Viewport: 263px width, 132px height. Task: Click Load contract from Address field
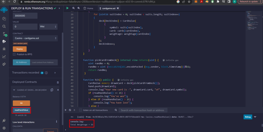[44, 62]
